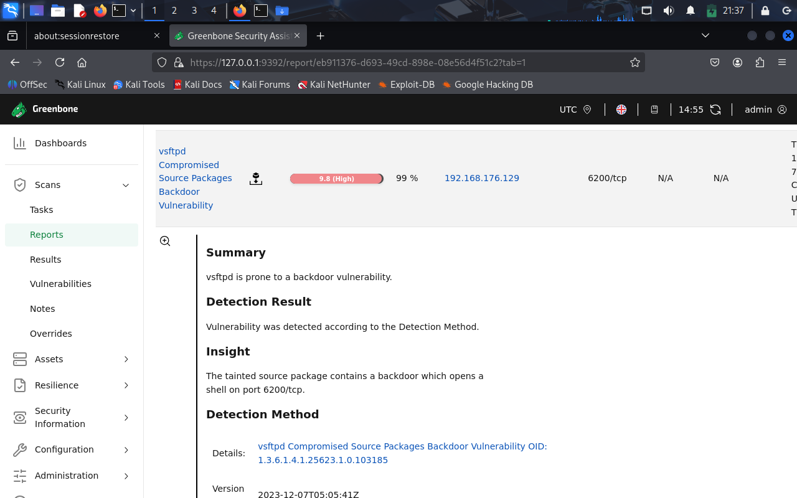Click the solution type icon in result row
This screenshot has height=498, width=797.
[255, 179]
